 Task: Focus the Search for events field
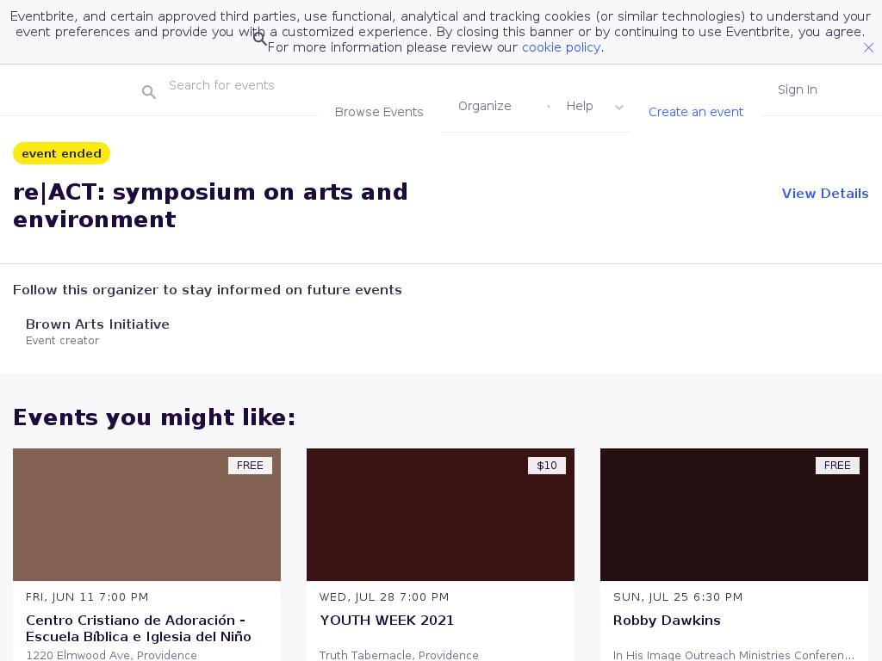coord(241,85)
